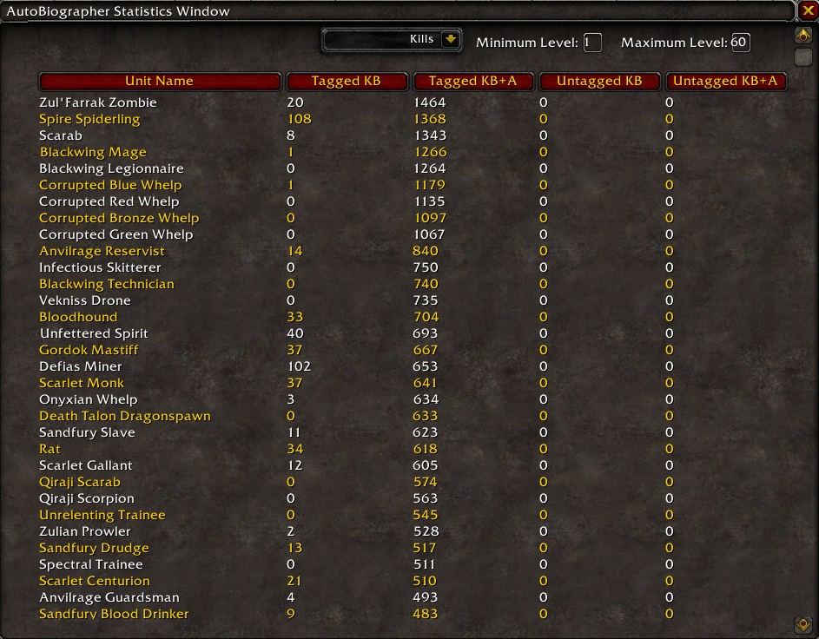Select the Blackwing Mage entry
819x639 pixels.
click(93, 152)
